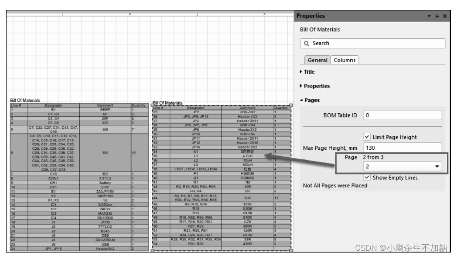This screenshot has height=256, width=454.
Task: Select the RJ45 comment cell
Action: 105,231
